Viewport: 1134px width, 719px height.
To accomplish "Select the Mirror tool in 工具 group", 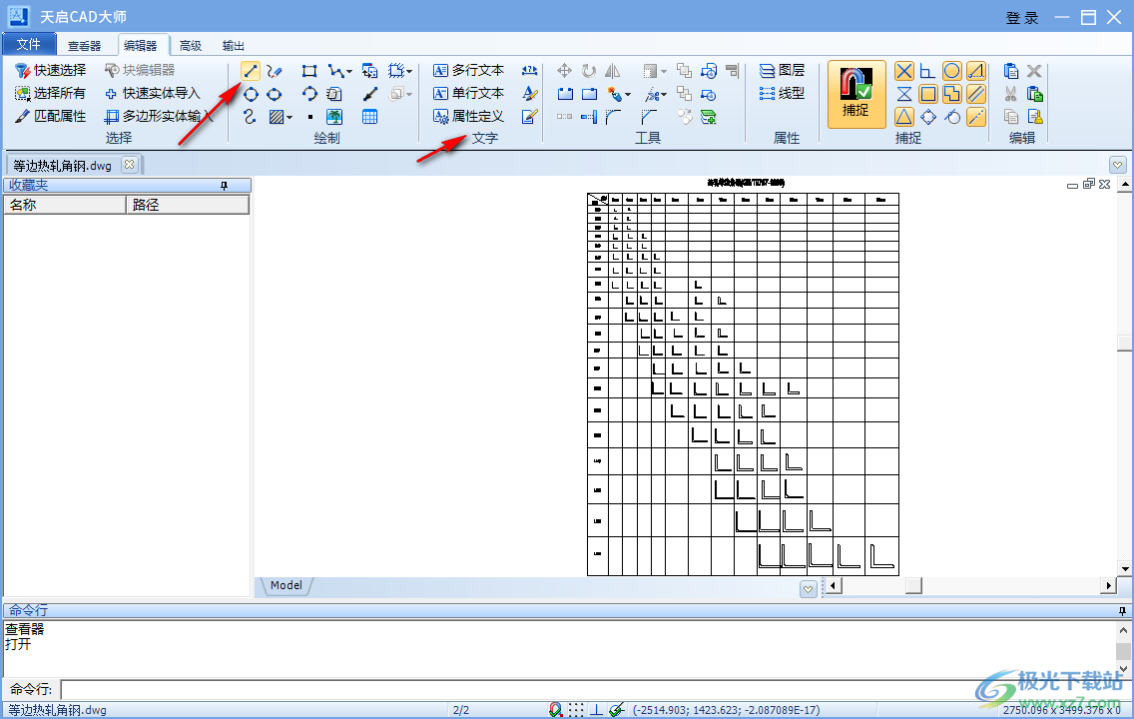I will click(613, 71).
